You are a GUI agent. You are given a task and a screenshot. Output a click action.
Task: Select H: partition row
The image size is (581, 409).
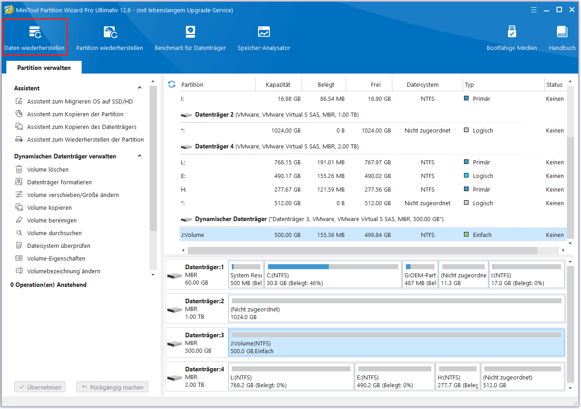pyautogui.click(x=373, y=190)
